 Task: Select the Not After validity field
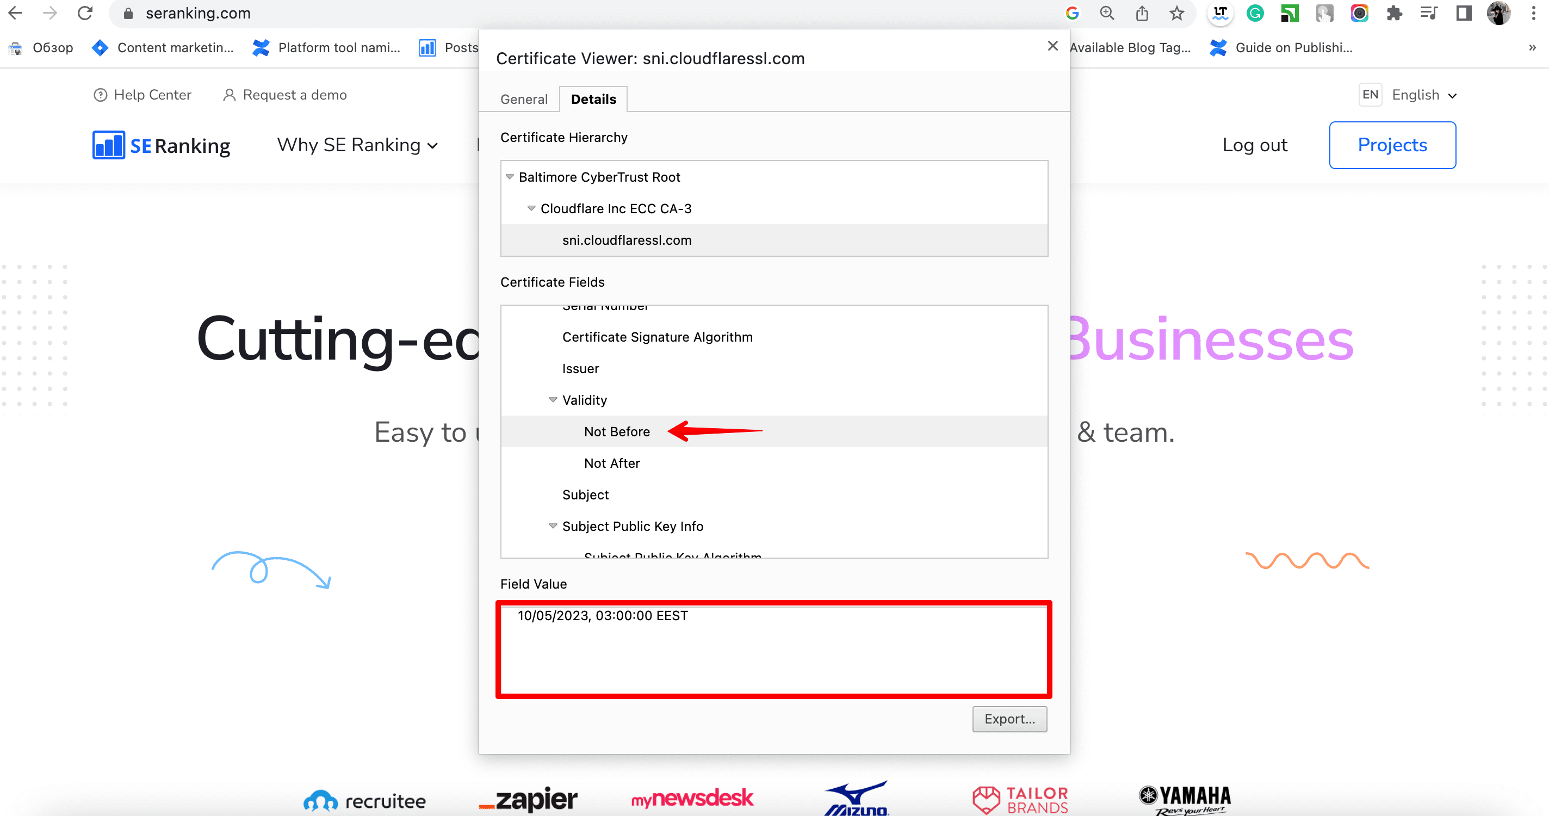tap(612, 462)
